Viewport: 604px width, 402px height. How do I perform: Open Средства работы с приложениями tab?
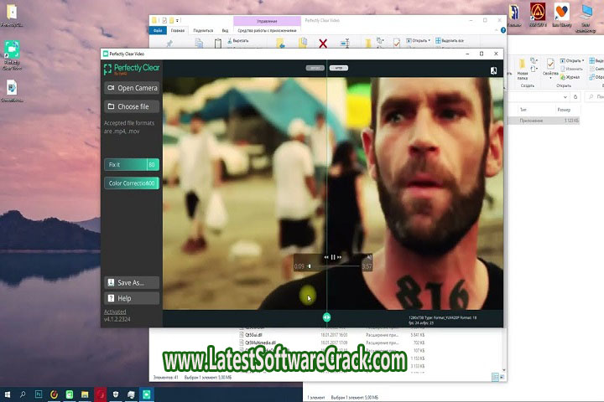tap(267, 30)
